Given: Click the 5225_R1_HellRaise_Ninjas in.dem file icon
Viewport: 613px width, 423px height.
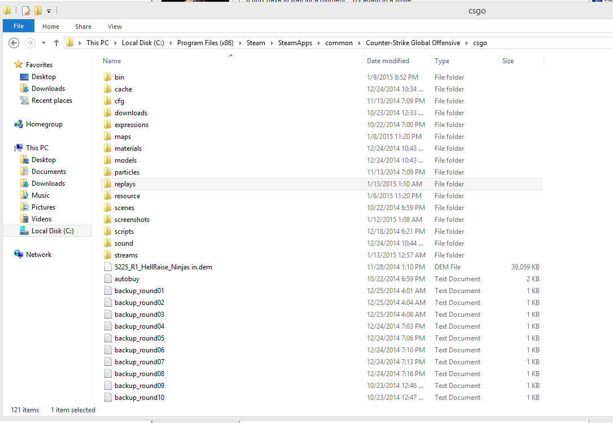Looking at the screenshot, I should coord(108,267).
